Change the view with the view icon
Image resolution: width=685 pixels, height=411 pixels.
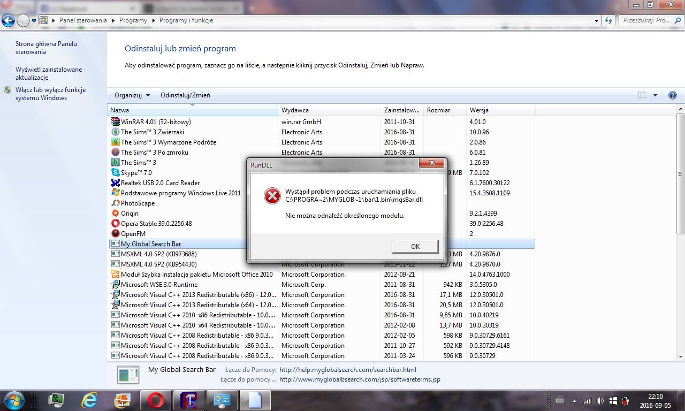pos(643,95)
